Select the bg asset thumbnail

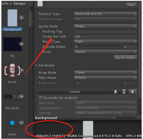12,44
